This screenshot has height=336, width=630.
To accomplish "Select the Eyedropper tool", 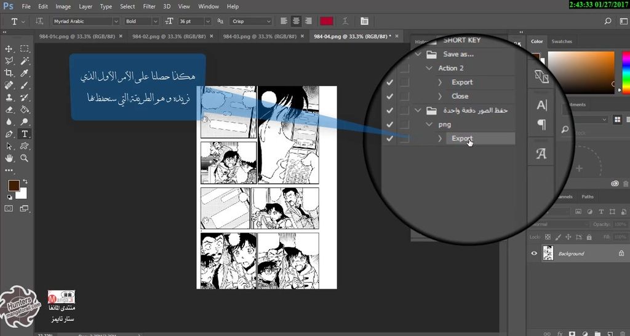I will 25,73.
